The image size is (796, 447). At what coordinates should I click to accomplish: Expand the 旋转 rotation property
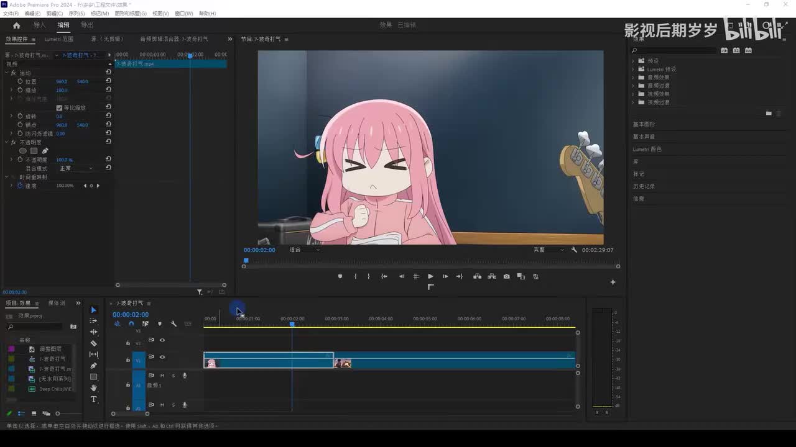tap(11, 116)
